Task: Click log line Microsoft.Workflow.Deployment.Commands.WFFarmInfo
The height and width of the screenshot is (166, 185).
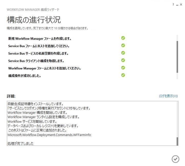Action: click(49, 135)
